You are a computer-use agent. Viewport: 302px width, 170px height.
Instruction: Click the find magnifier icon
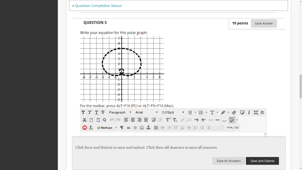pos(104,120)
